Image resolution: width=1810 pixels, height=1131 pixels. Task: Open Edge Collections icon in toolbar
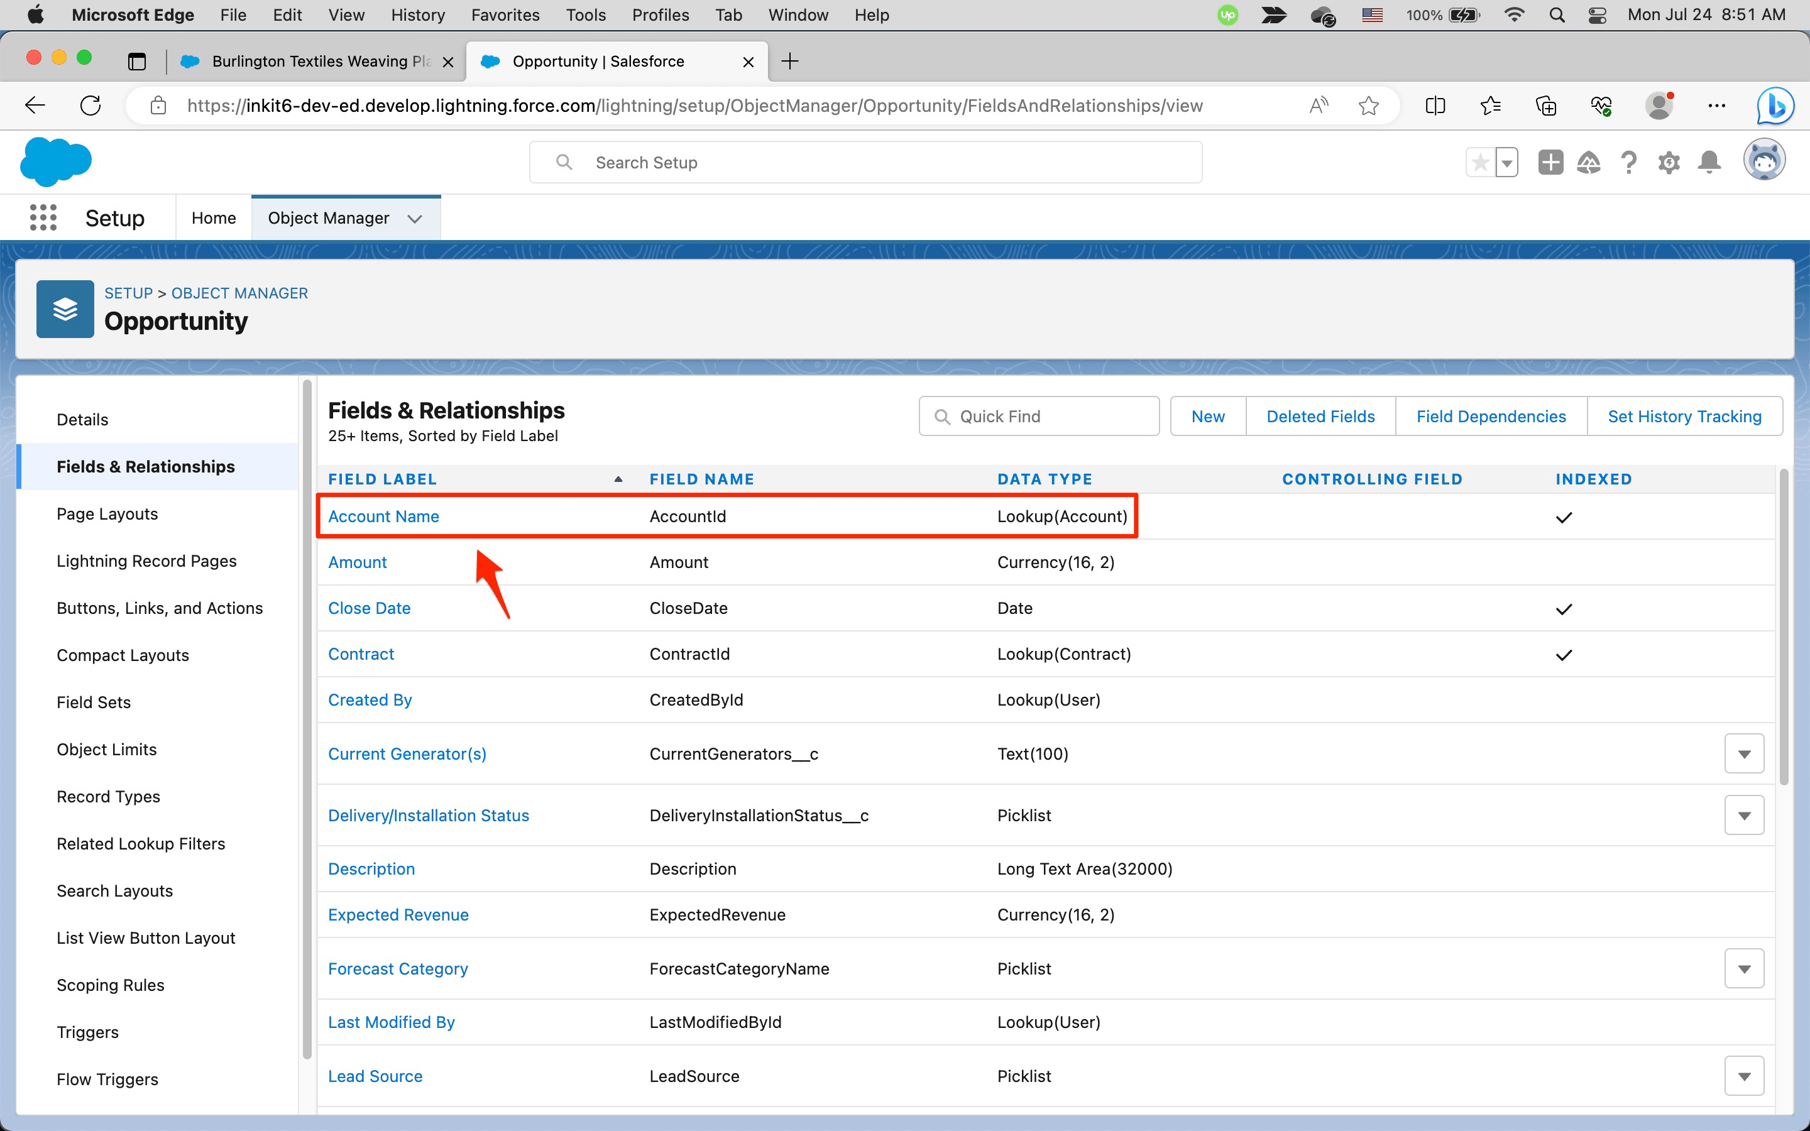click(1545, 106)
